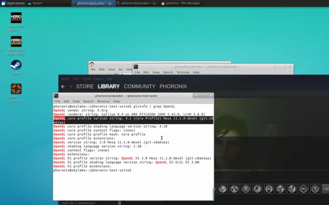Open Search menu in the front terminal

pyautogui.click(x=89, y=101)
